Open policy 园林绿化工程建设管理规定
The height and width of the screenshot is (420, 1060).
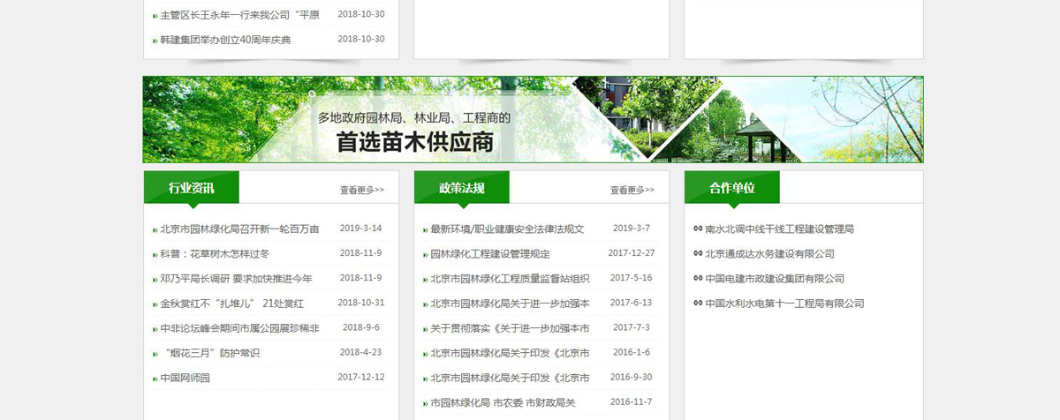[490, 254]
